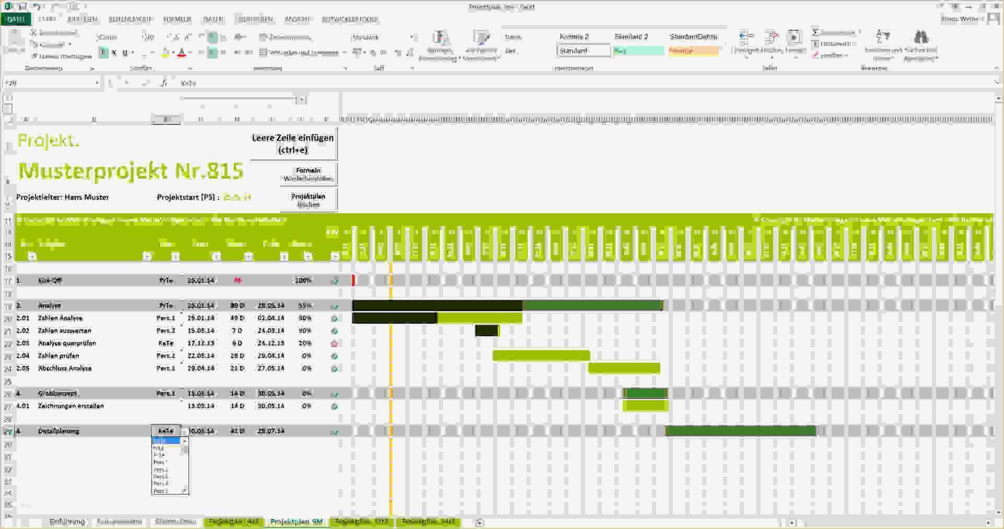Click the Undo arrow icon

[x=36, y=7]
